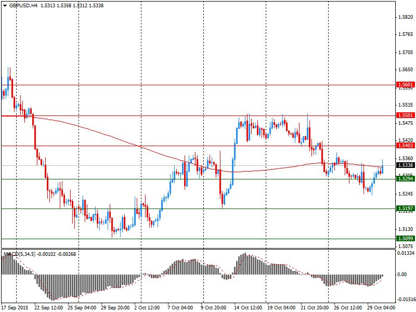Image resolution: width=416 pixels, height=312 pixels.
Task: Click the 1.5650 price scale value
Action: [406, 70]
